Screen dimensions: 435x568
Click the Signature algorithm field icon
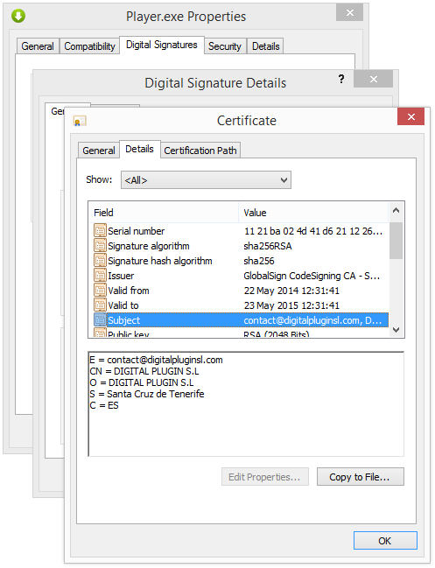[100, 245]
